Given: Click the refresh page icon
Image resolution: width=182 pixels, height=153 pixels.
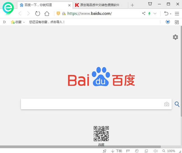Looking at the screenshot, I should pos(38,13).
